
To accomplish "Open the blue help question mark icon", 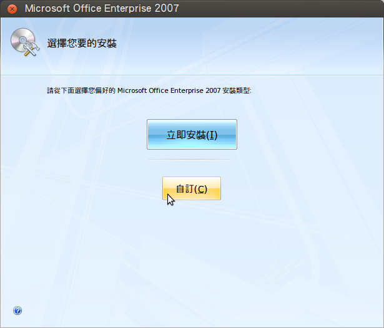I will click(17, 311).
